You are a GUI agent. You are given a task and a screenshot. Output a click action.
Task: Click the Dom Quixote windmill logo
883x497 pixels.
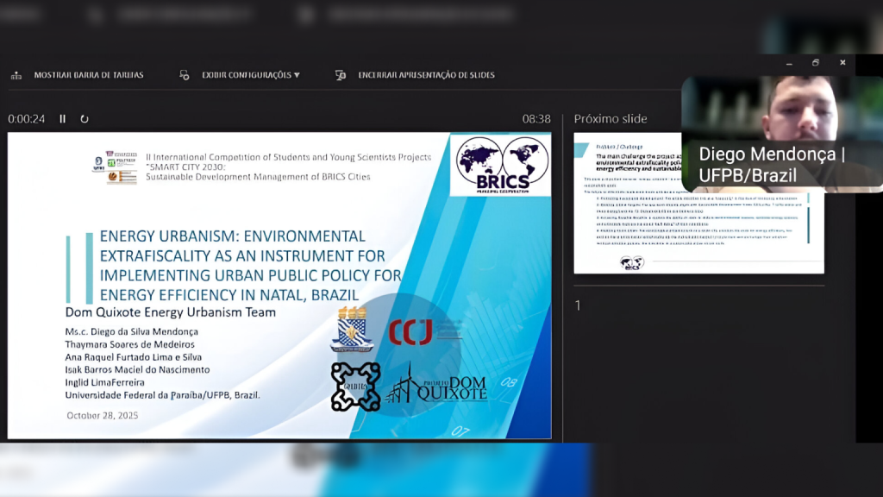(436, 386)
